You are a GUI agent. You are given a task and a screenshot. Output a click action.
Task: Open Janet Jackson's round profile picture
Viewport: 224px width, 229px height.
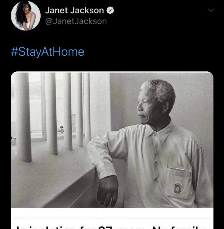coord(26,16)
